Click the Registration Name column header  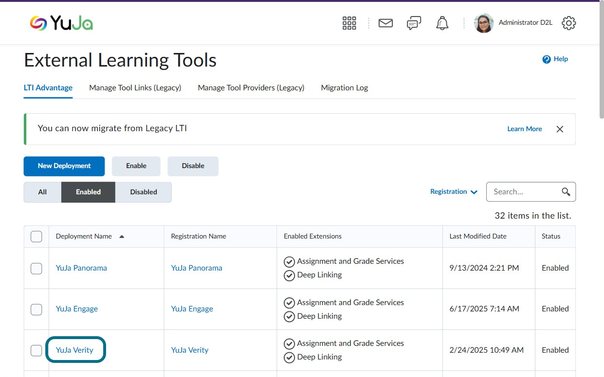[x=199, y=237]
